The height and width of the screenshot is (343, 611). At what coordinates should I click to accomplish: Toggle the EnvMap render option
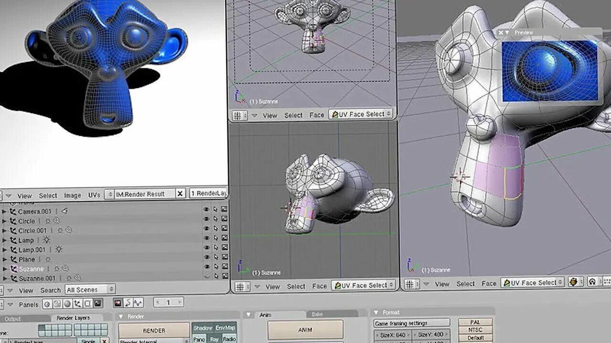click(225, 328)
